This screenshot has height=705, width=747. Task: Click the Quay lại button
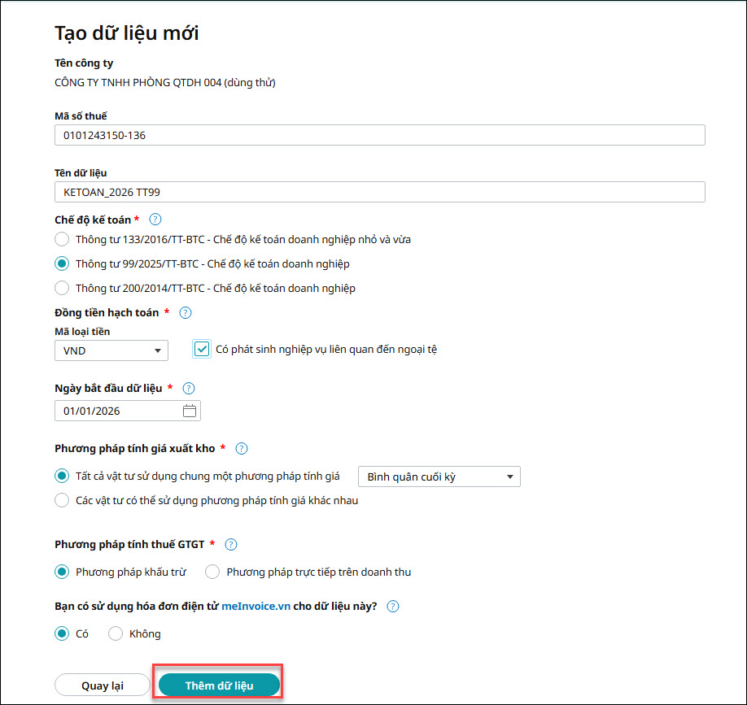click(x=102, y=685)
